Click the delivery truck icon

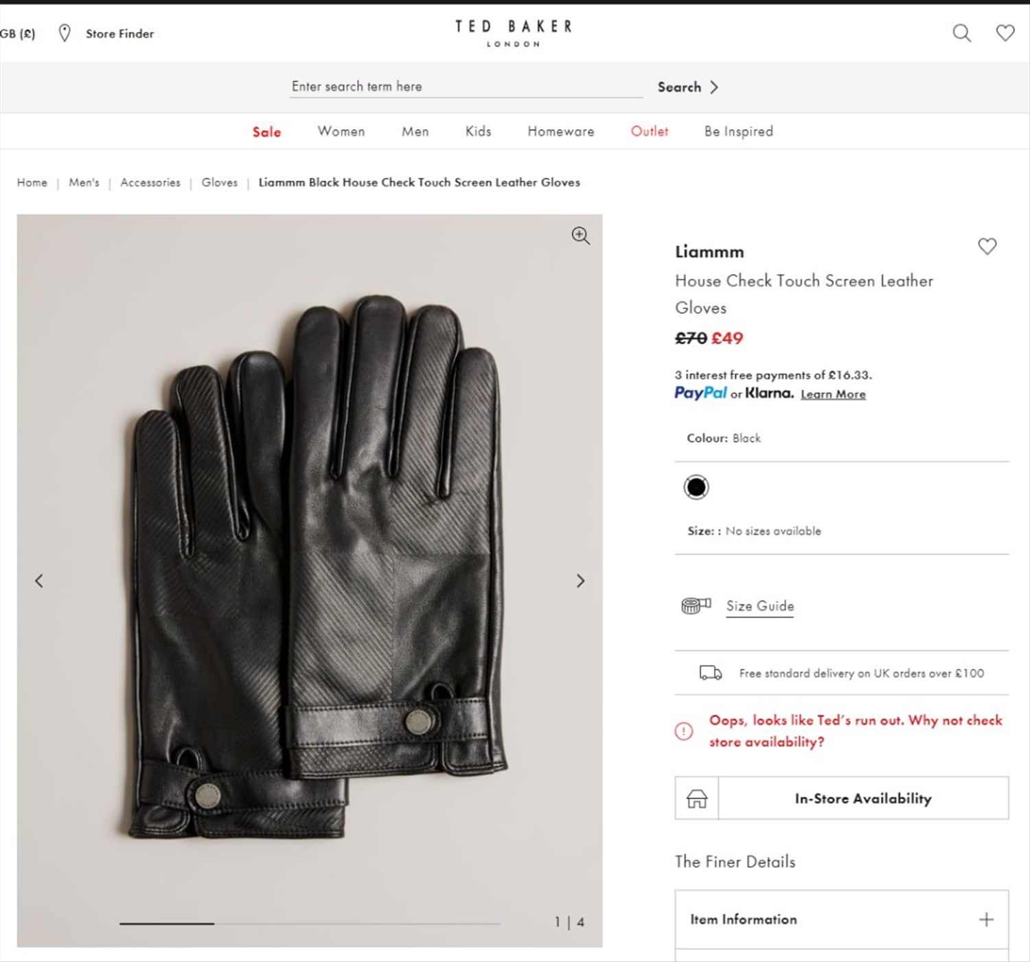710,673
